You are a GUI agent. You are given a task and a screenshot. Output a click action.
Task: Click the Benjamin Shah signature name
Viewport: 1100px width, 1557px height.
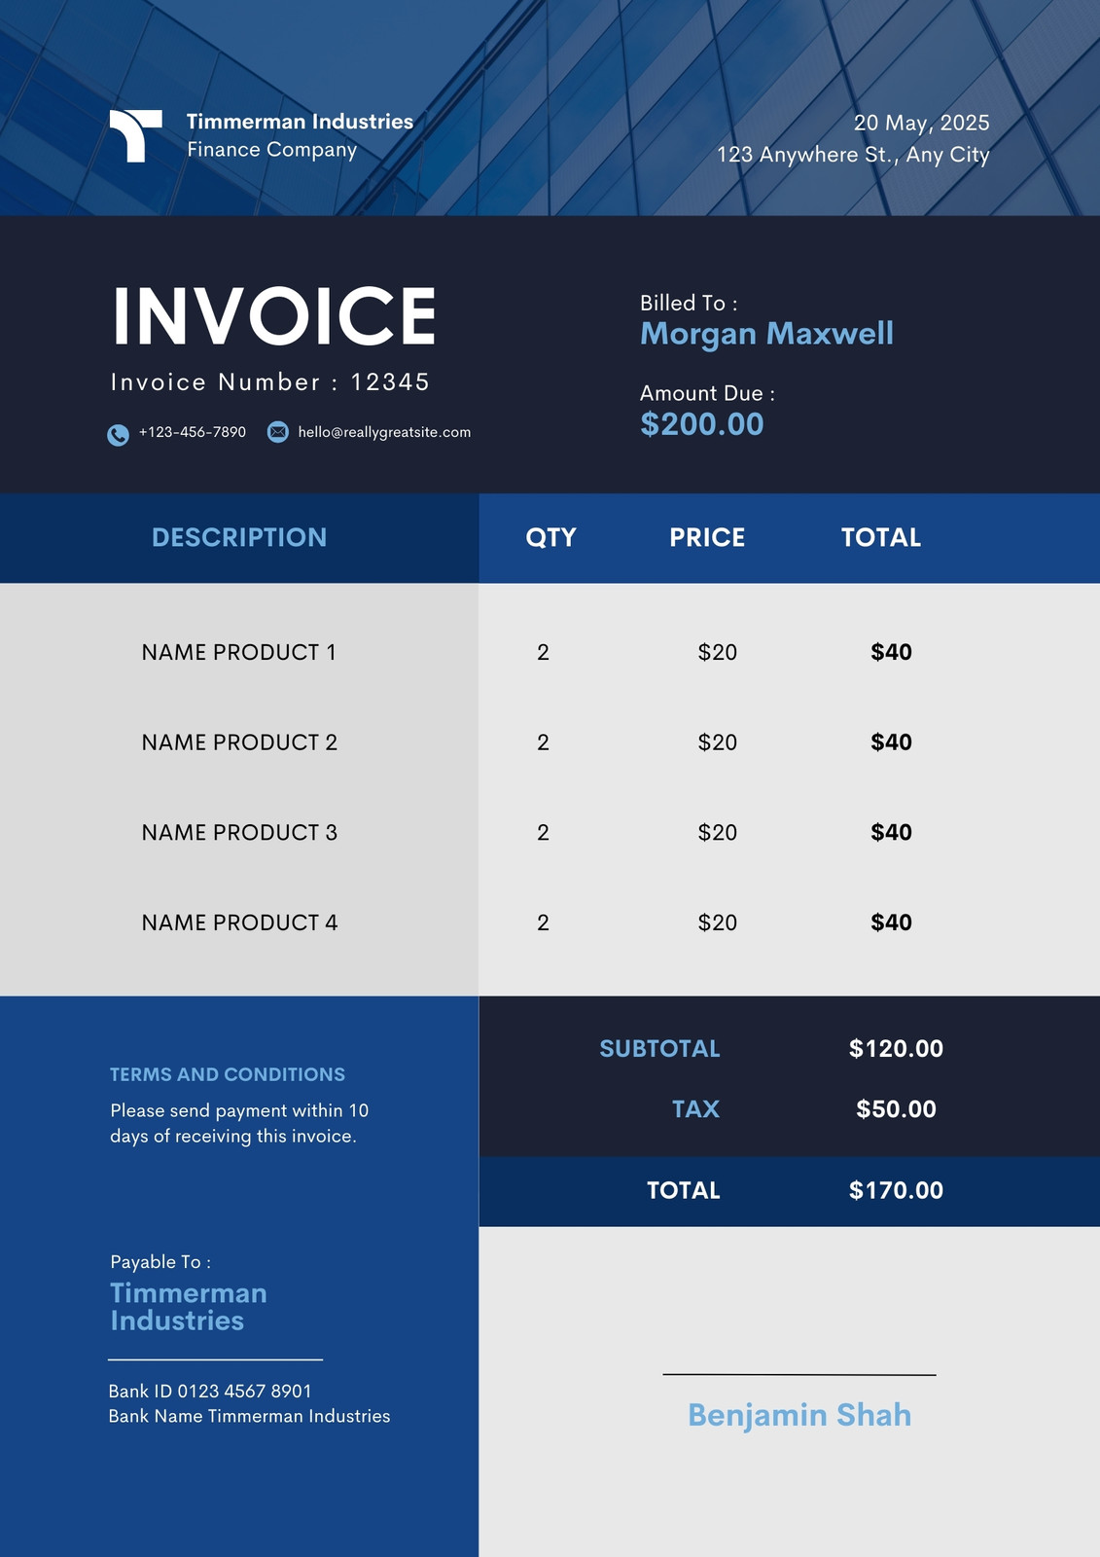coord(799,1415)
